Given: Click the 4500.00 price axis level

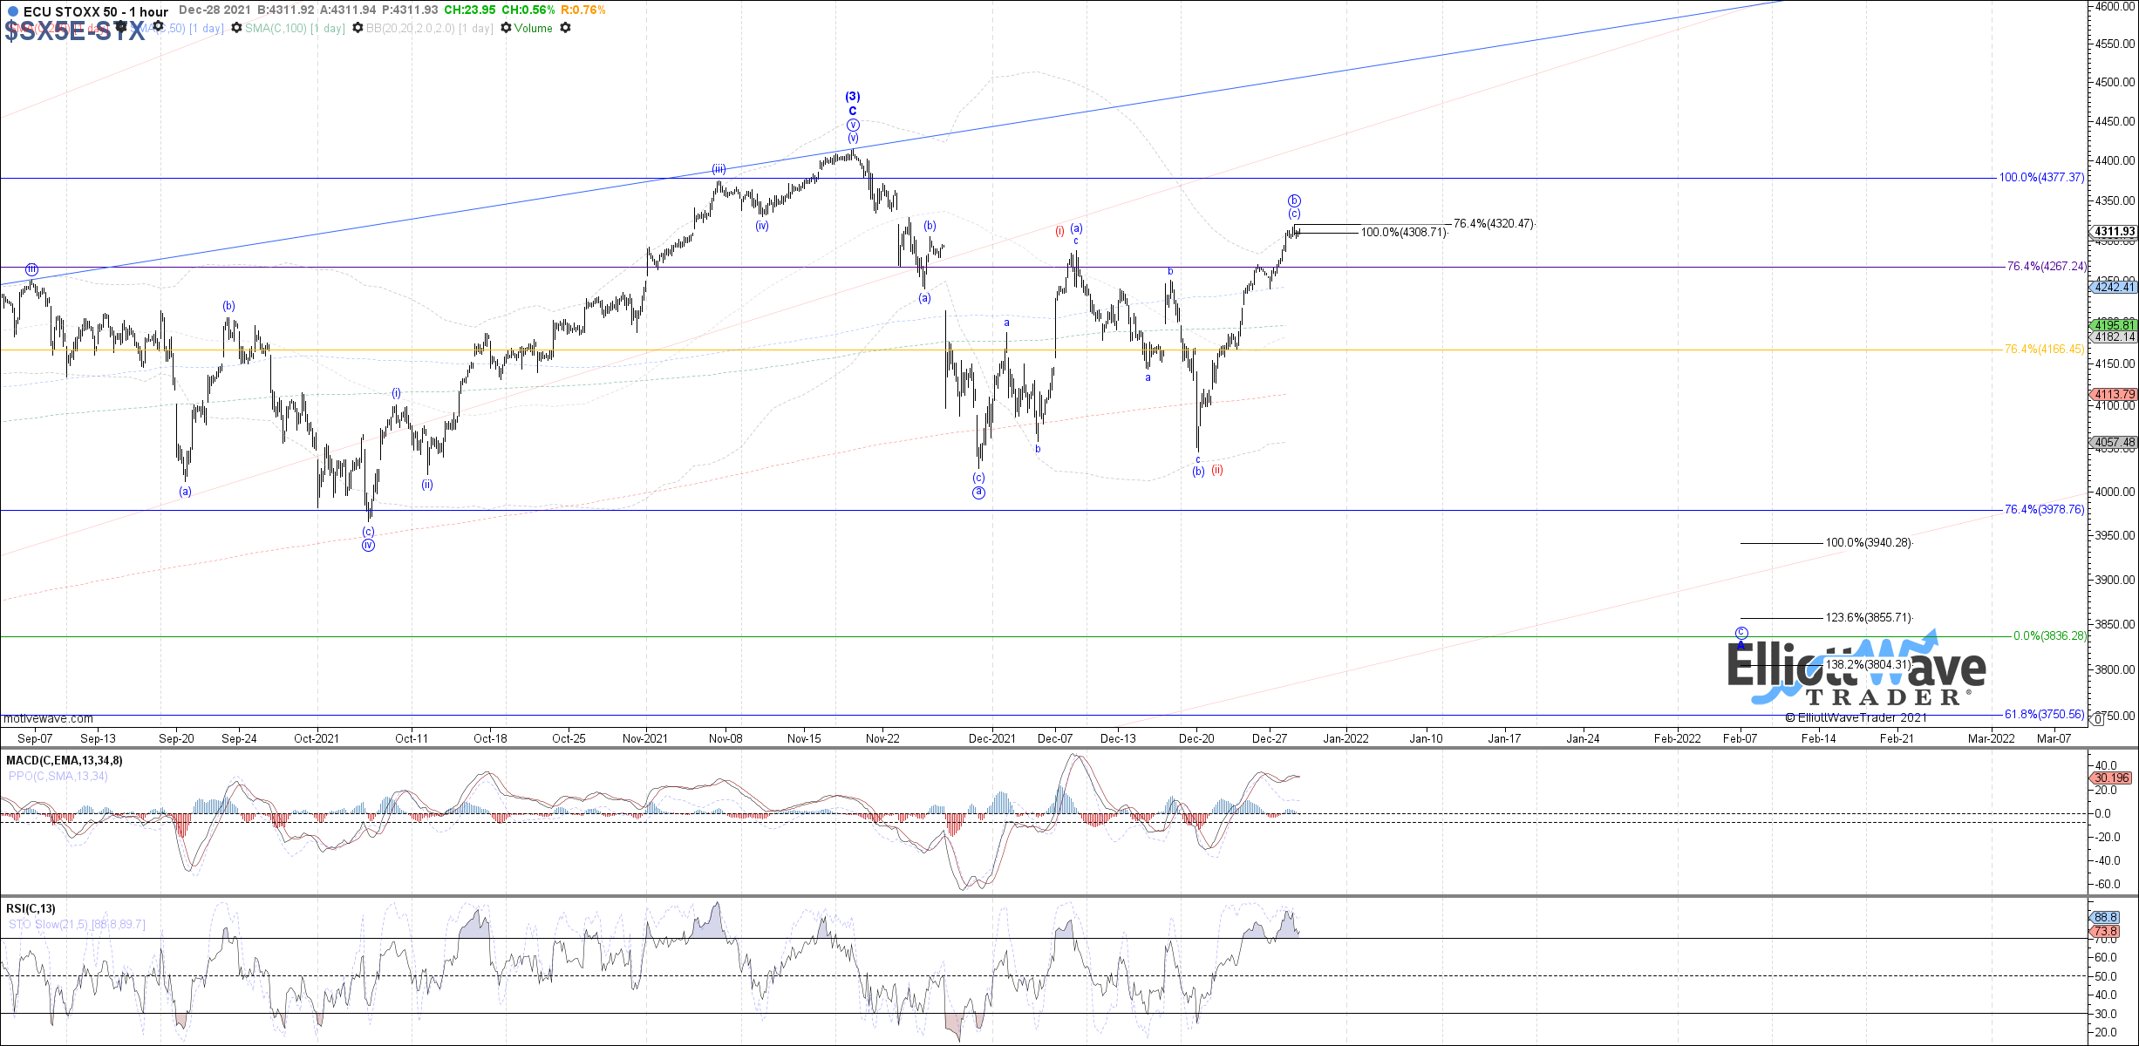Looking at the screenshot, I should (x=2116, y=82).
